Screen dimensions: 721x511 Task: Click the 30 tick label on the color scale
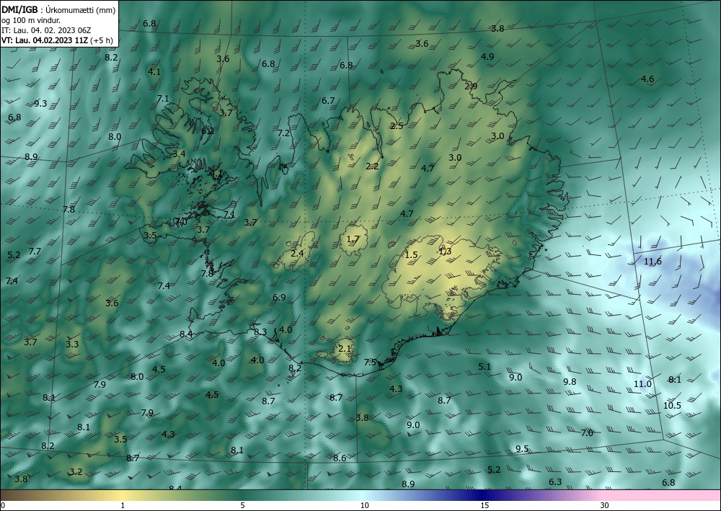pos(604,505)
